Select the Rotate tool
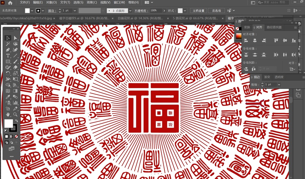The image size is (305, 179). tap(8, 73)
